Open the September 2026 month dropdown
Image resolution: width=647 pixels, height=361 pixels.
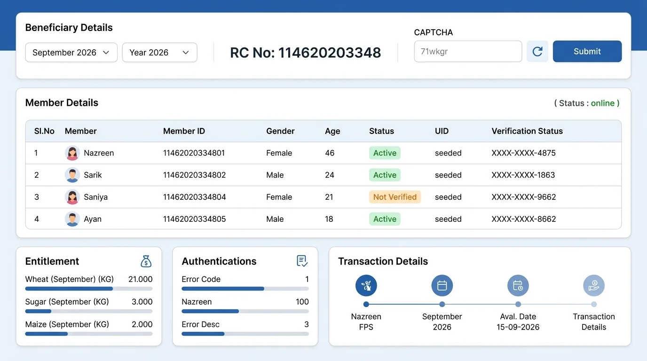tap(71, 53)
